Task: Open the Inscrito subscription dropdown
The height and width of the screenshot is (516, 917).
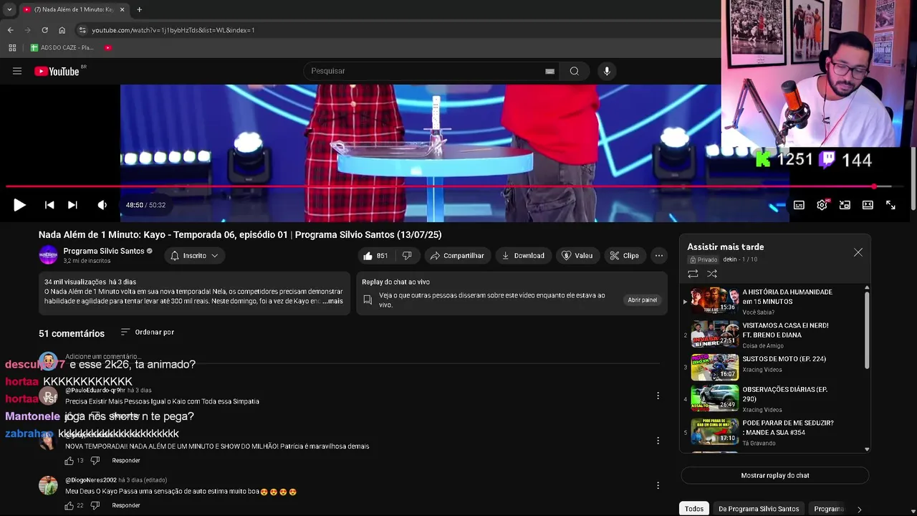Action: pos(194,256)
